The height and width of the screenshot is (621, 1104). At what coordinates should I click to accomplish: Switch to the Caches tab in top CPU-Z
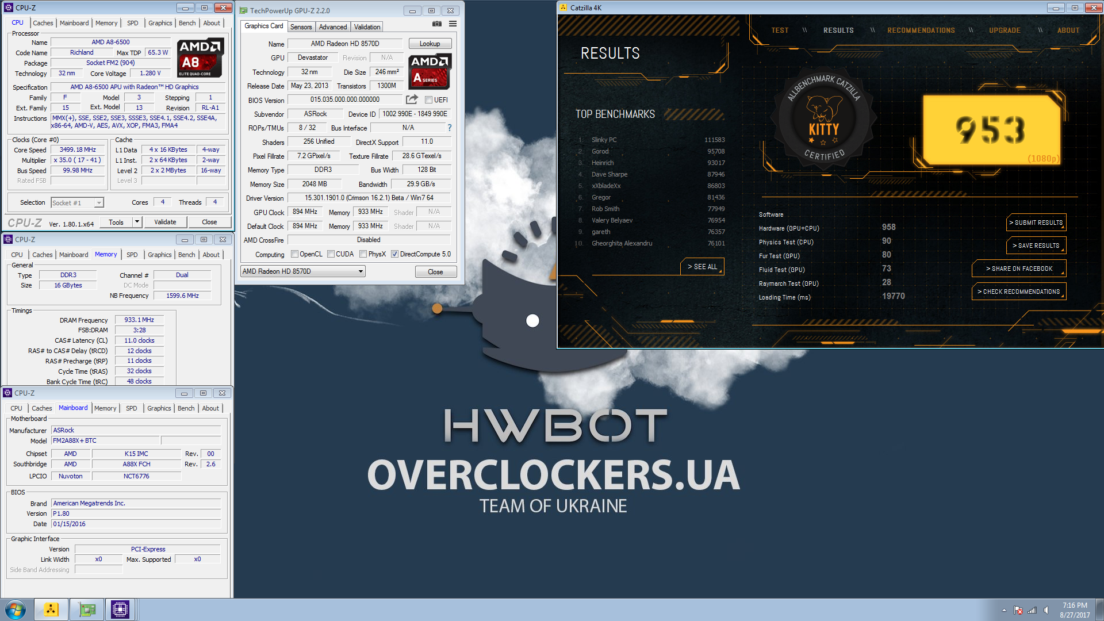(43, 23)
